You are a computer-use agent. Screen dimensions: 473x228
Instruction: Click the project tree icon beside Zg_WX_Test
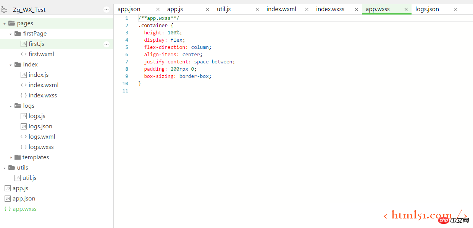pyautogui.click(x=4, y=10)
